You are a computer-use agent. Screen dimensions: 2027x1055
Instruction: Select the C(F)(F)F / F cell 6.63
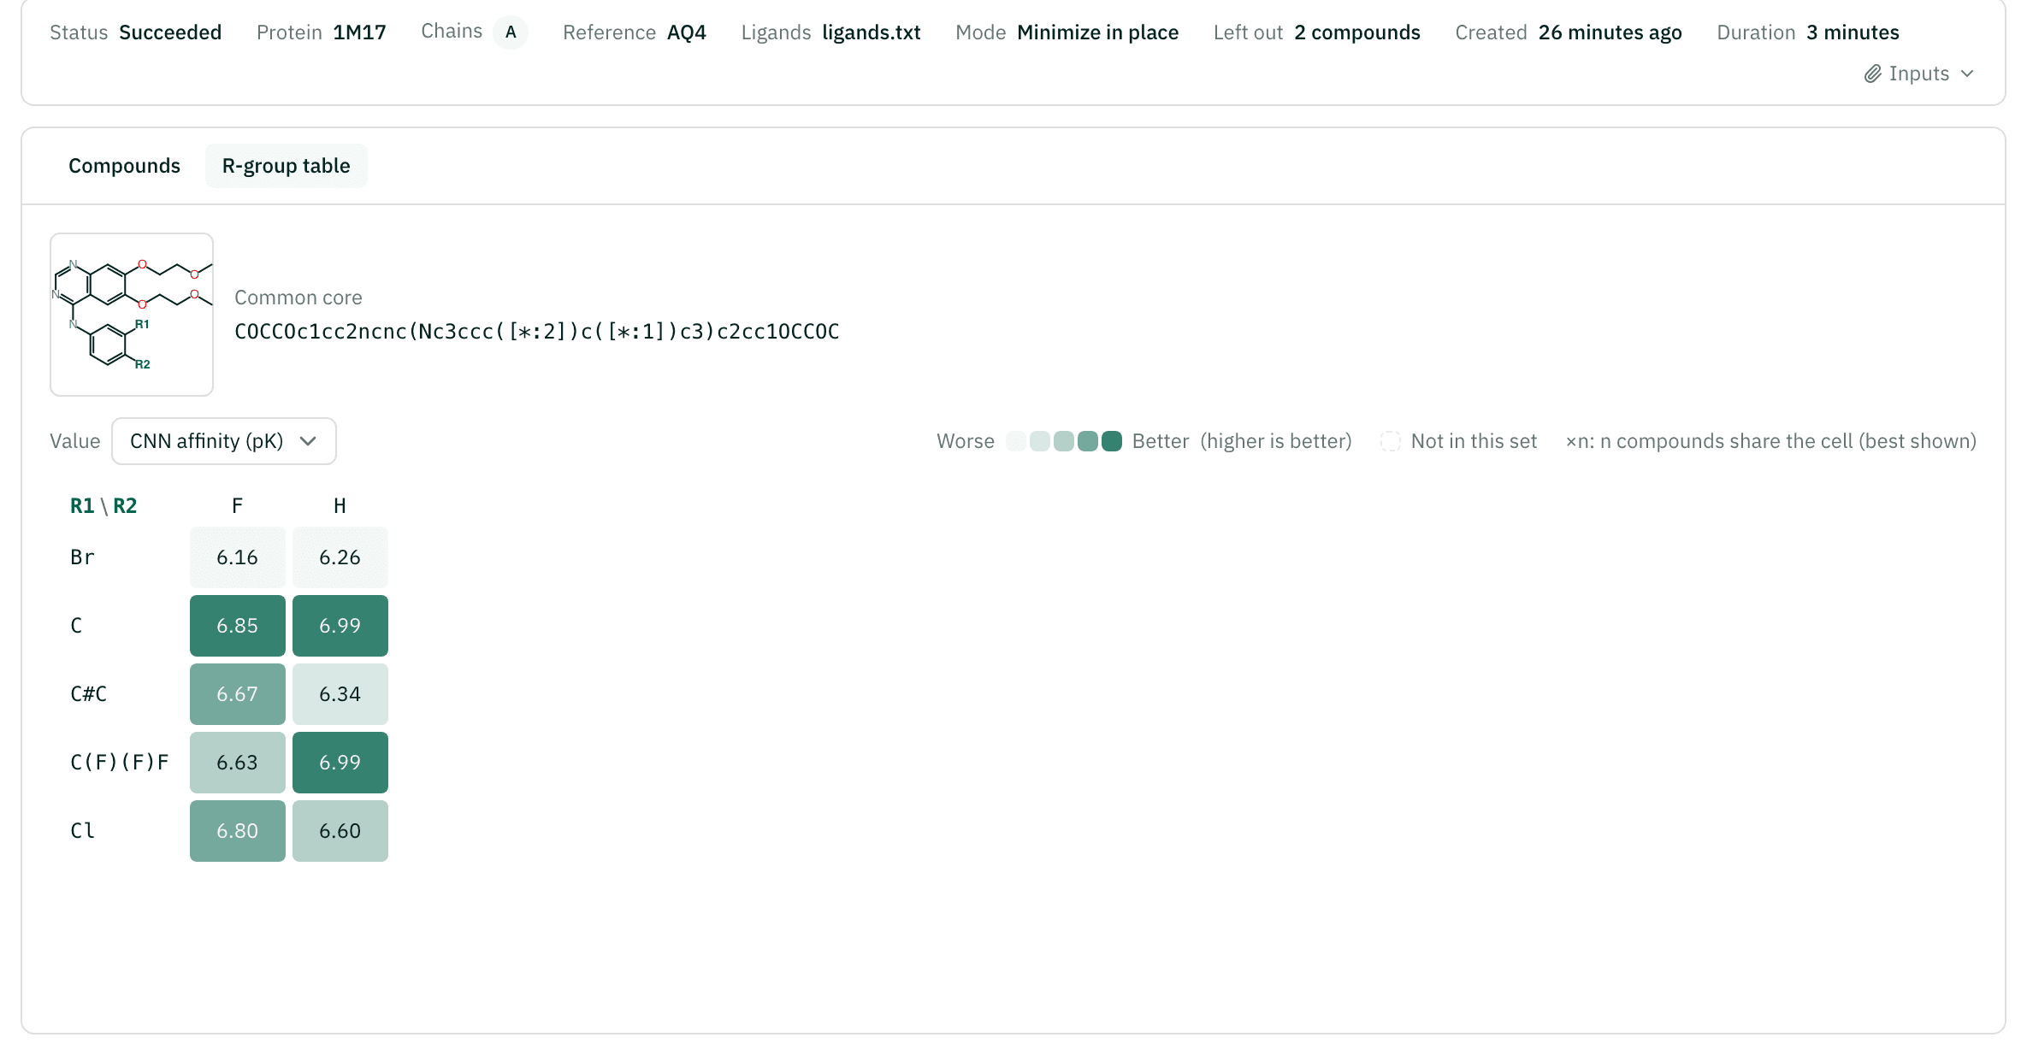pyautogui.click(x=238, y=763)
